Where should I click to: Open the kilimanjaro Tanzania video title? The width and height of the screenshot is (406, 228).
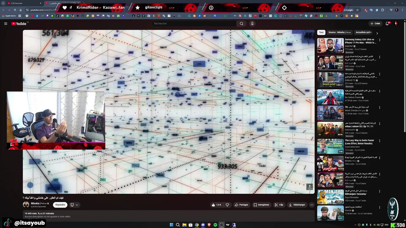357,193
